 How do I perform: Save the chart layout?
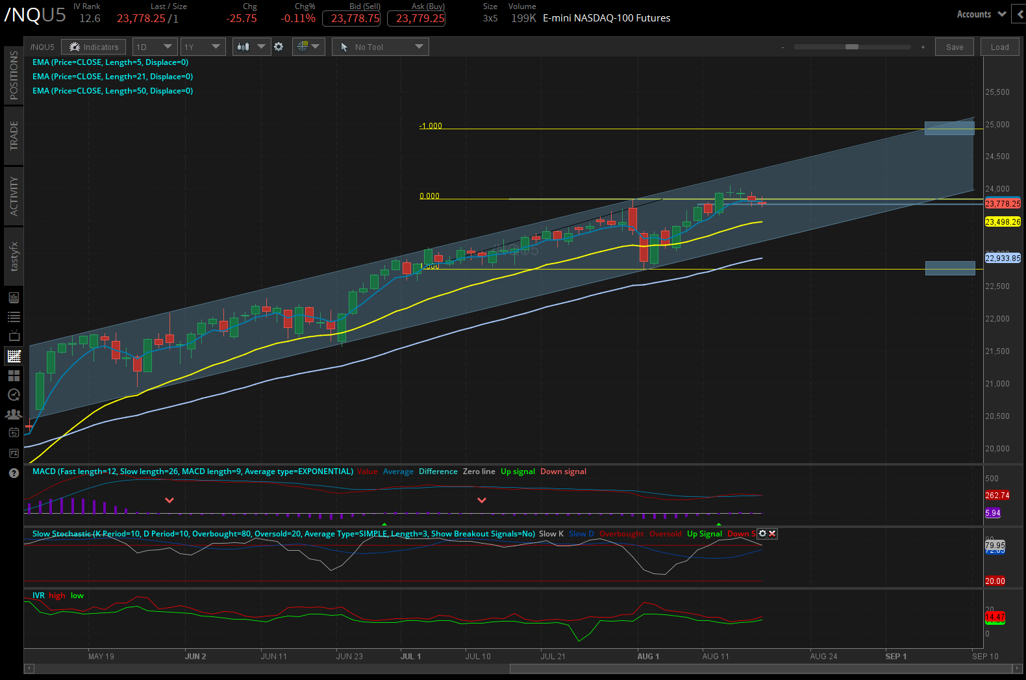(x=955, y=47)
